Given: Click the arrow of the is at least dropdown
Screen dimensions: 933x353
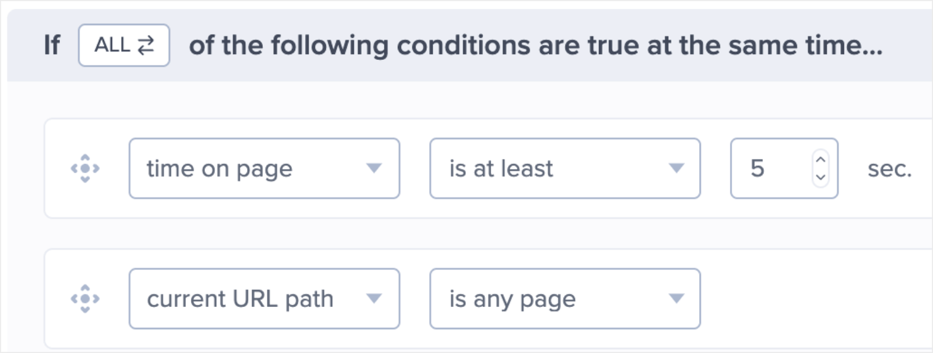Looking at the screenshot, I should 676,168.
